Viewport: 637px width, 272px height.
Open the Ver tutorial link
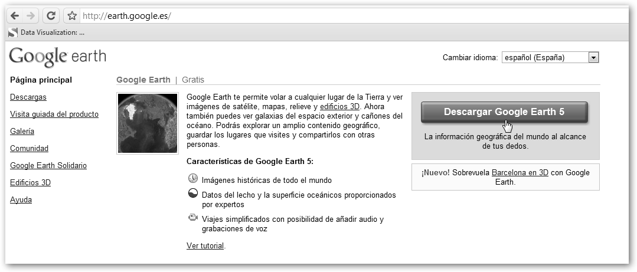click(205, 245)
